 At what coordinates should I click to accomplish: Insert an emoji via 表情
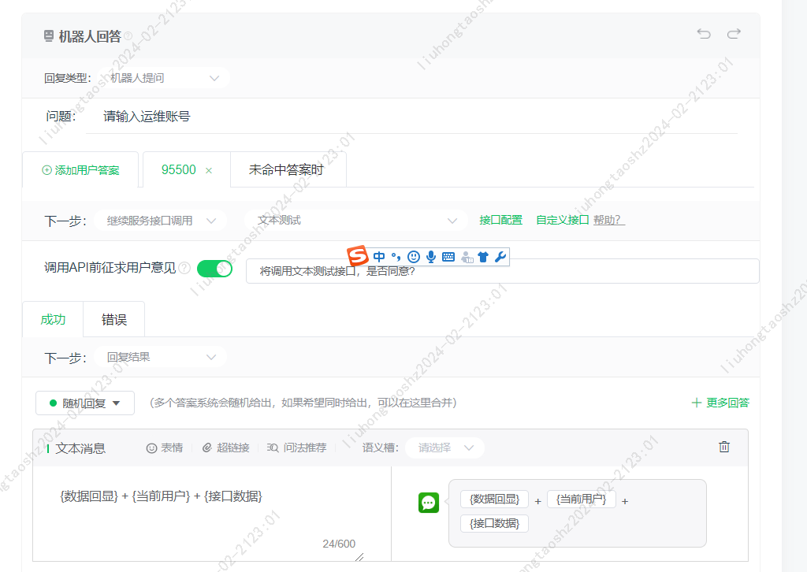click(165, 448)
